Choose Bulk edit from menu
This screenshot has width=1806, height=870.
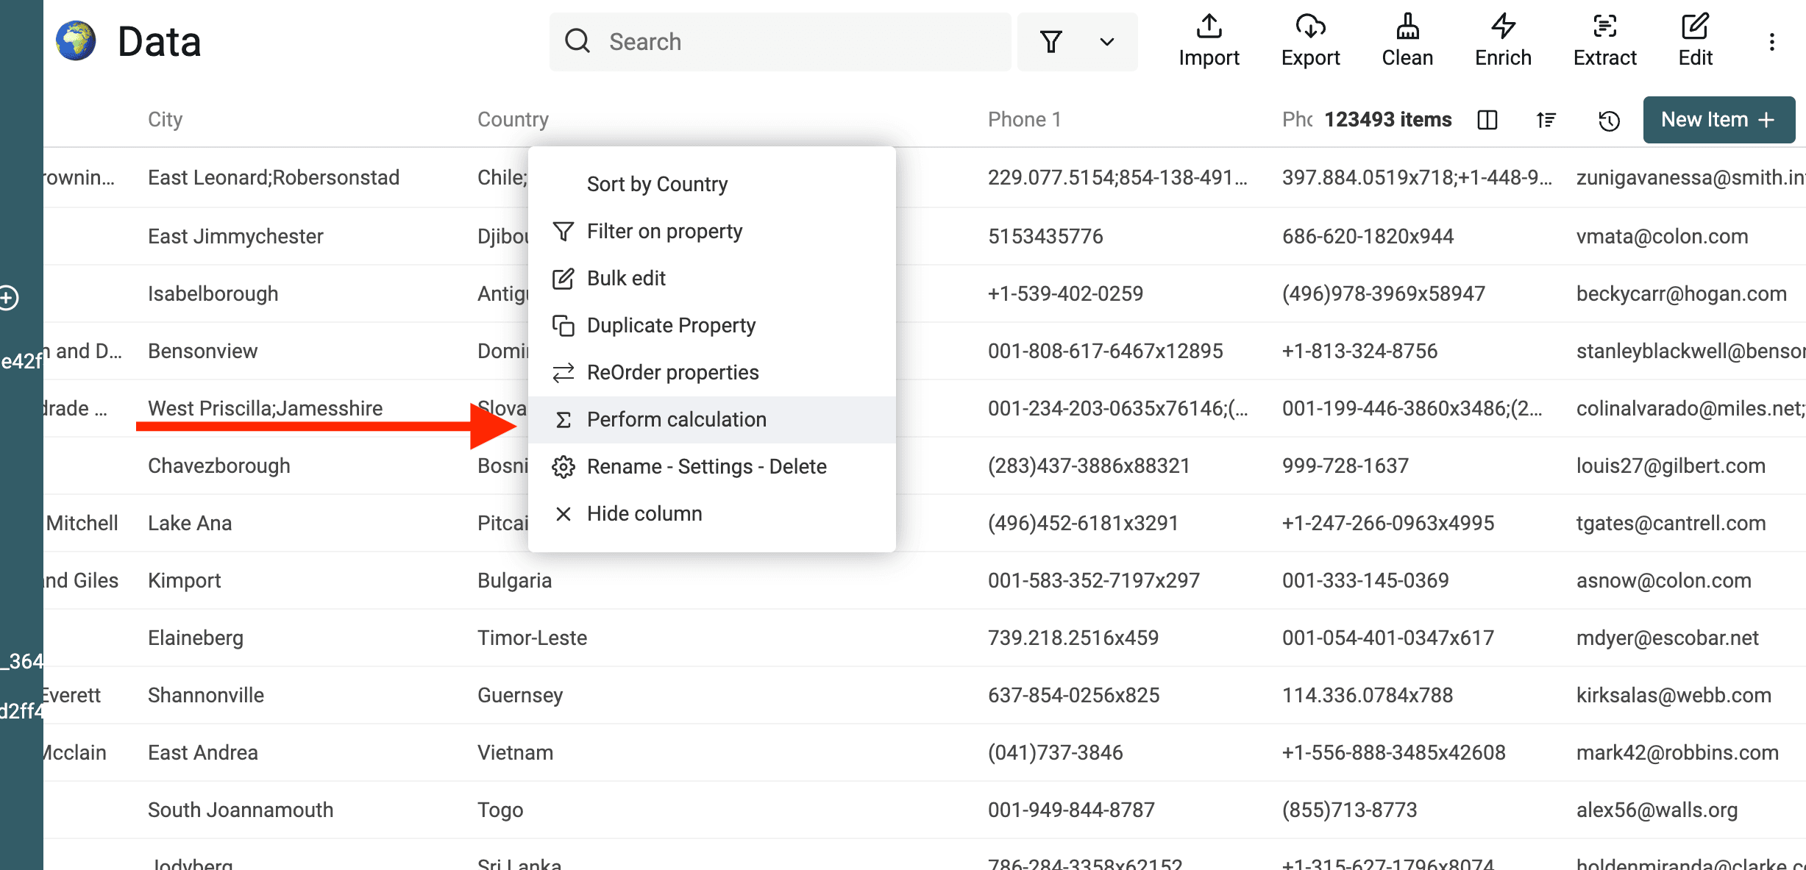[711, 278]
